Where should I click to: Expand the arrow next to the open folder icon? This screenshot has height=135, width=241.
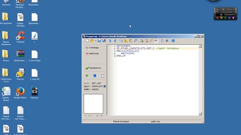pos(96,41)
